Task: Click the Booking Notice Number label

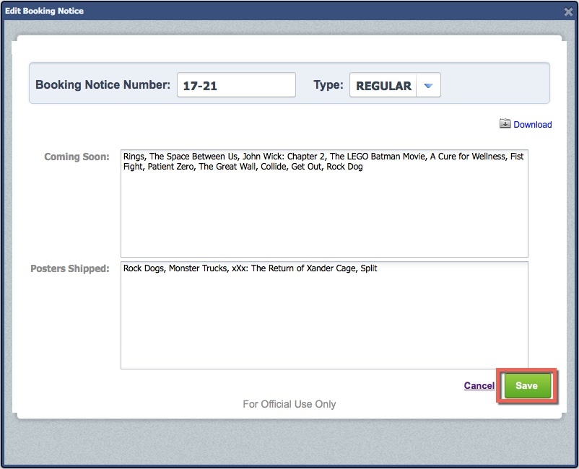Action: (x=103, y=85)
